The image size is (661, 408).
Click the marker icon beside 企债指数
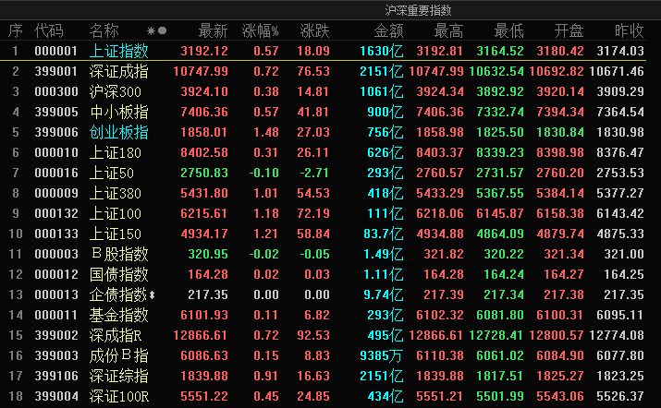click(153, 294)
